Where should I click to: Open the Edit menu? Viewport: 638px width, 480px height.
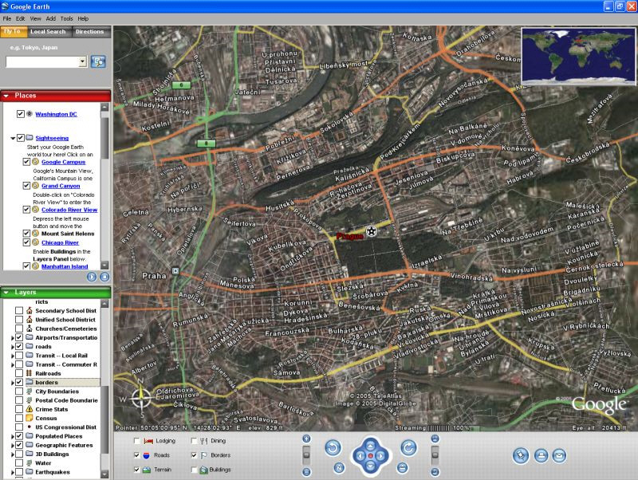(21, 18)
